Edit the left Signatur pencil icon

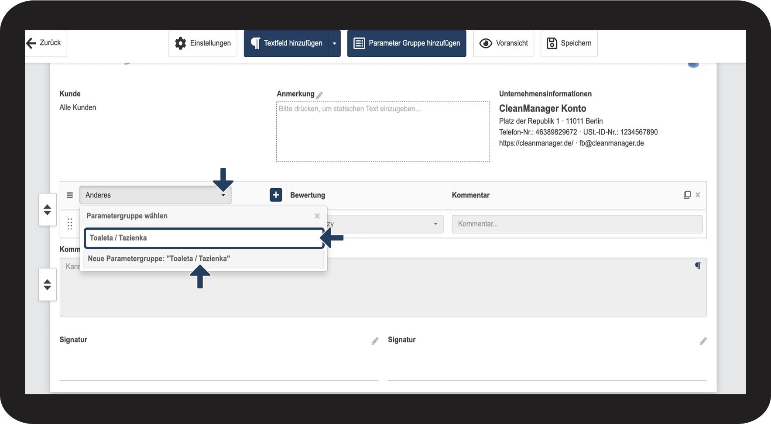[375, 341]
